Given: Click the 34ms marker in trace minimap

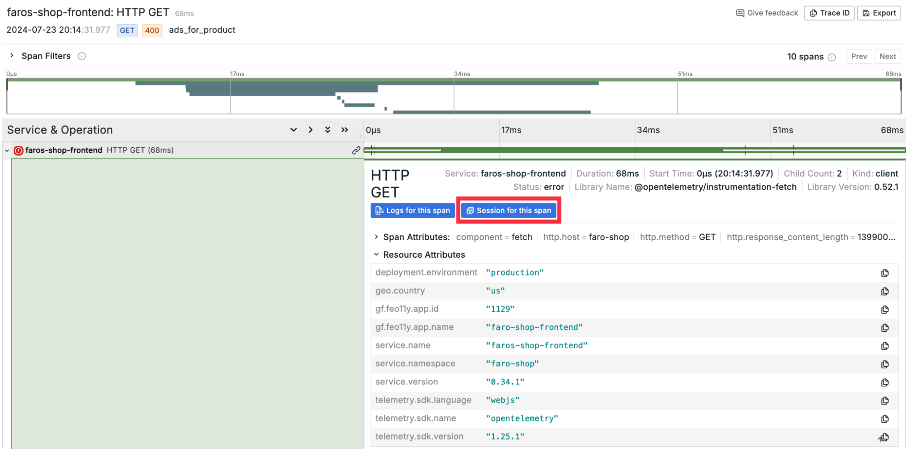Looking at the screenshot, I should (x=462, y=74).
